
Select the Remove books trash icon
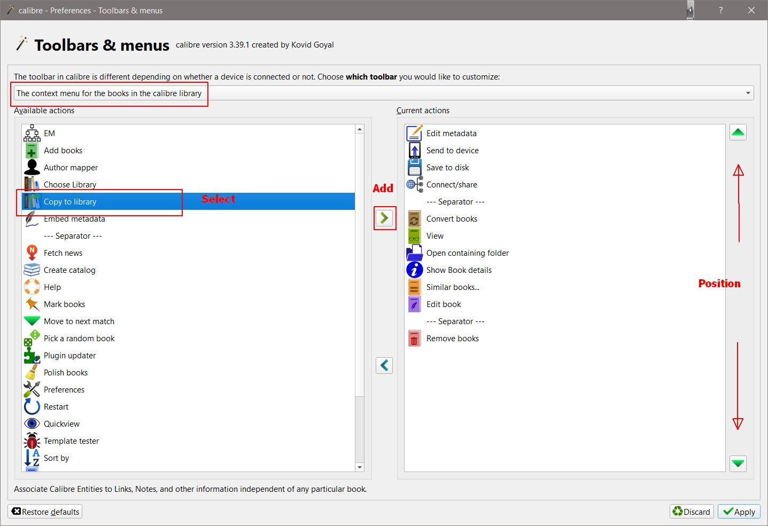(x=415, y=338)
